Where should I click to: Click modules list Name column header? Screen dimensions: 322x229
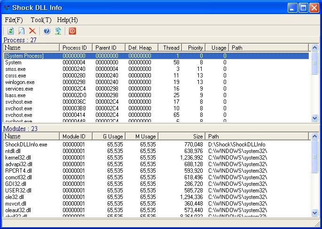(31, 137)
